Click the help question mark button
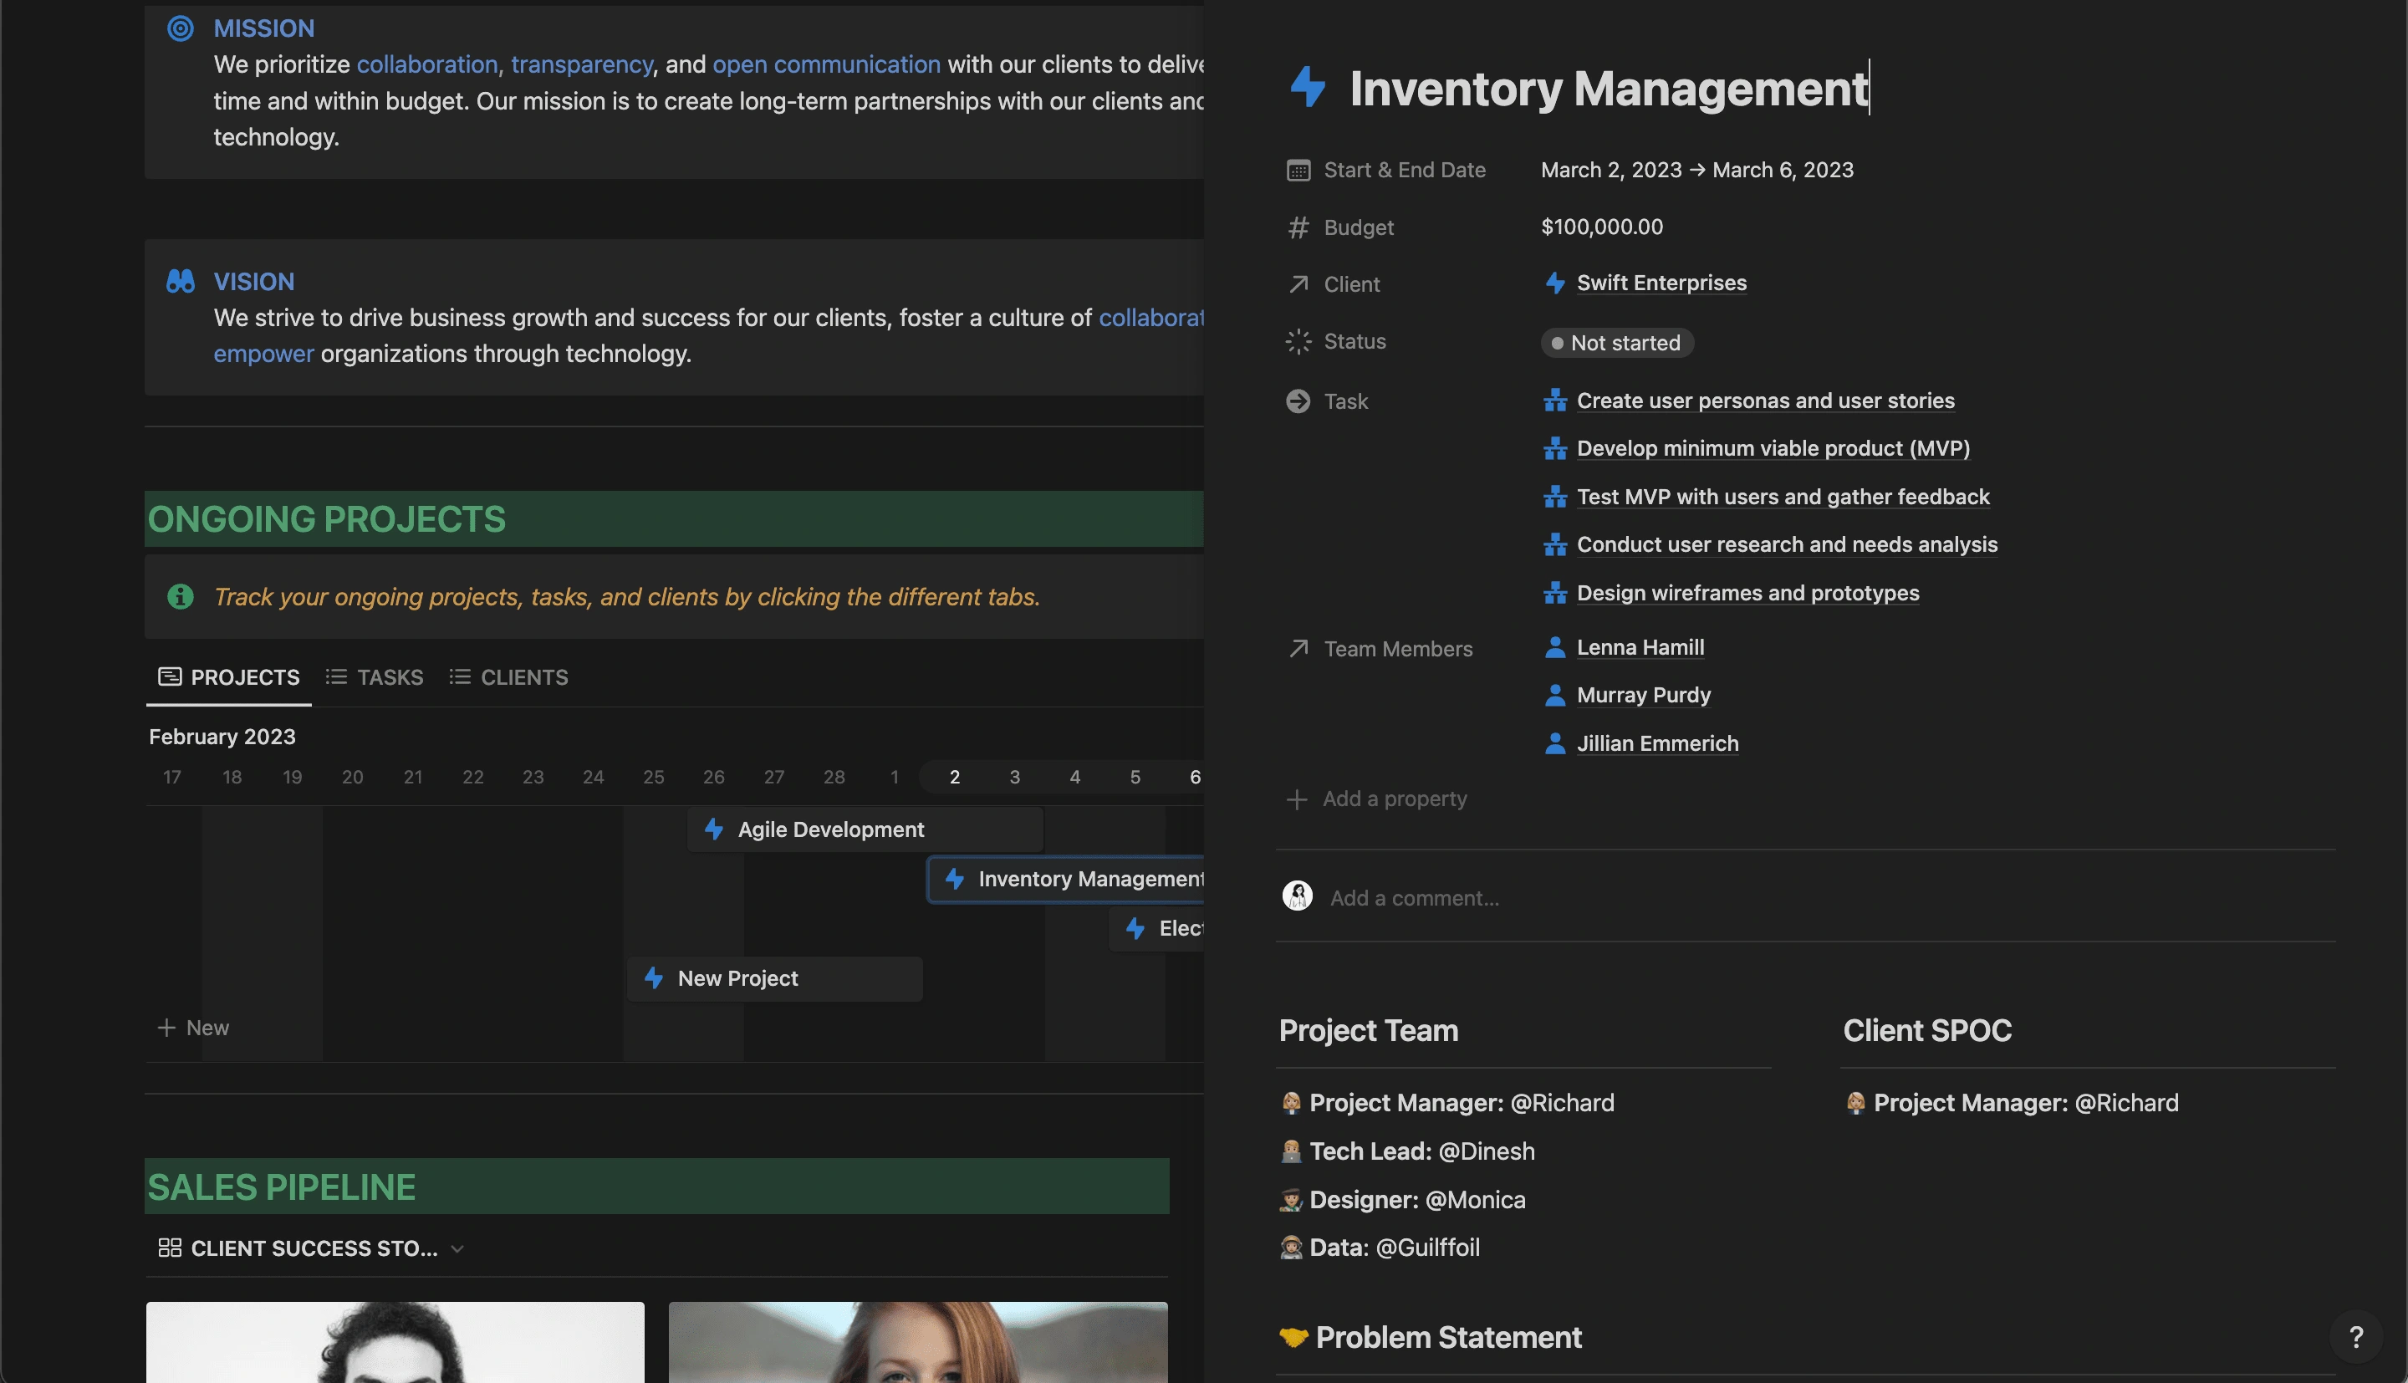This screenshot has width=2408, height=1383. 2356,1336
